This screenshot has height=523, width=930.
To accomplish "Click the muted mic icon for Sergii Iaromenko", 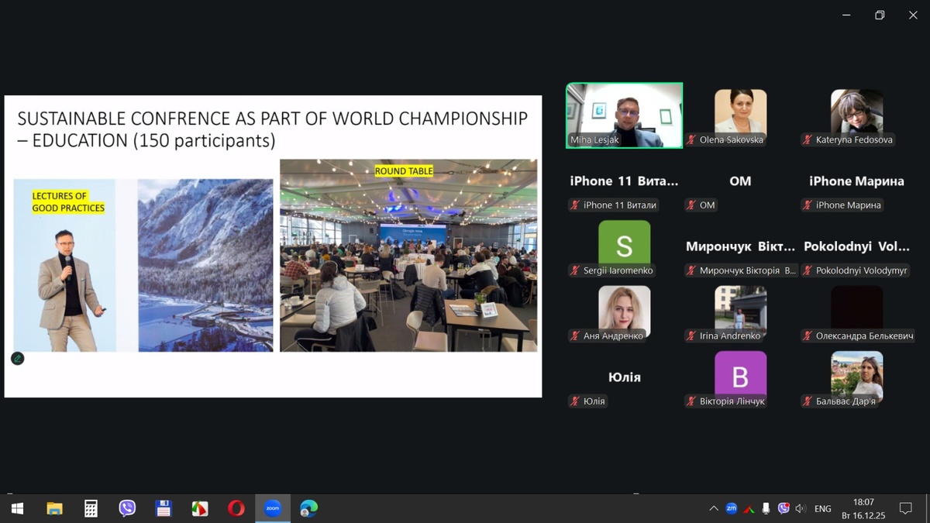I will (575, 270).
